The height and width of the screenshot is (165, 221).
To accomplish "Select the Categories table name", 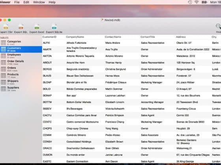I will pos(14,41).
